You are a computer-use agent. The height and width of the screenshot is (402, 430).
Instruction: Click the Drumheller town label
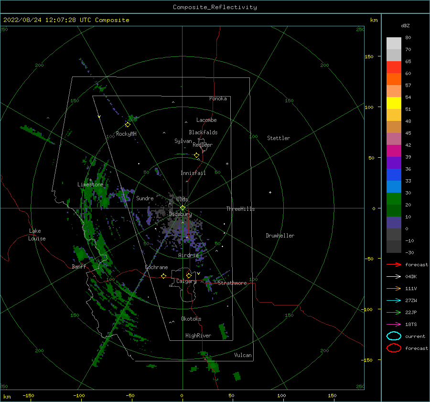[x=280, y=236]
